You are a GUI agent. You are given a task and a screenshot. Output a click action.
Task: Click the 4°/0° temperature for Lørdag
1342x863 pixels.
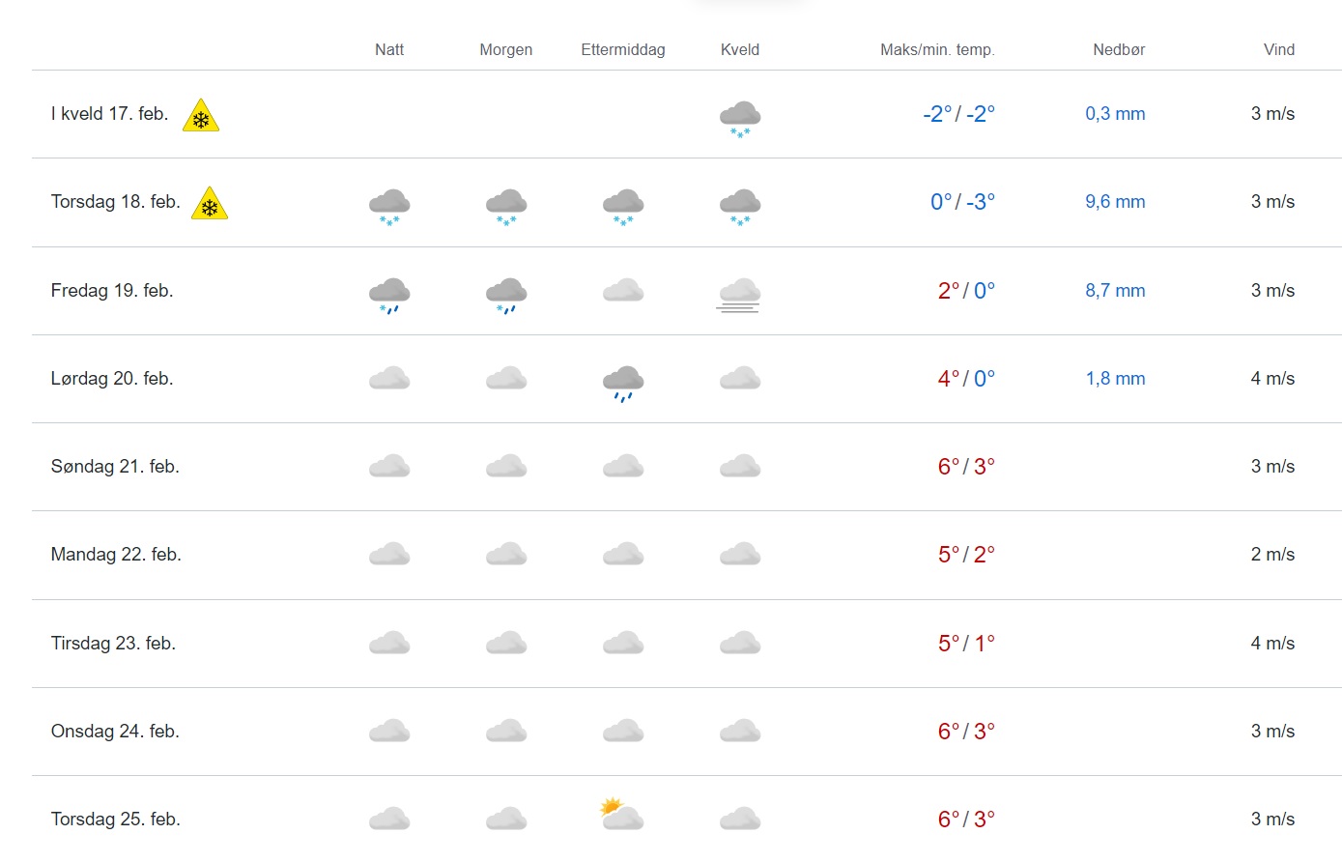(x=966, y=379)
